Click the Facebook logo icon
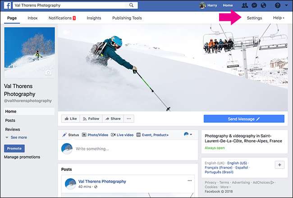The image size is (293, 198). (x=7, y=5)
